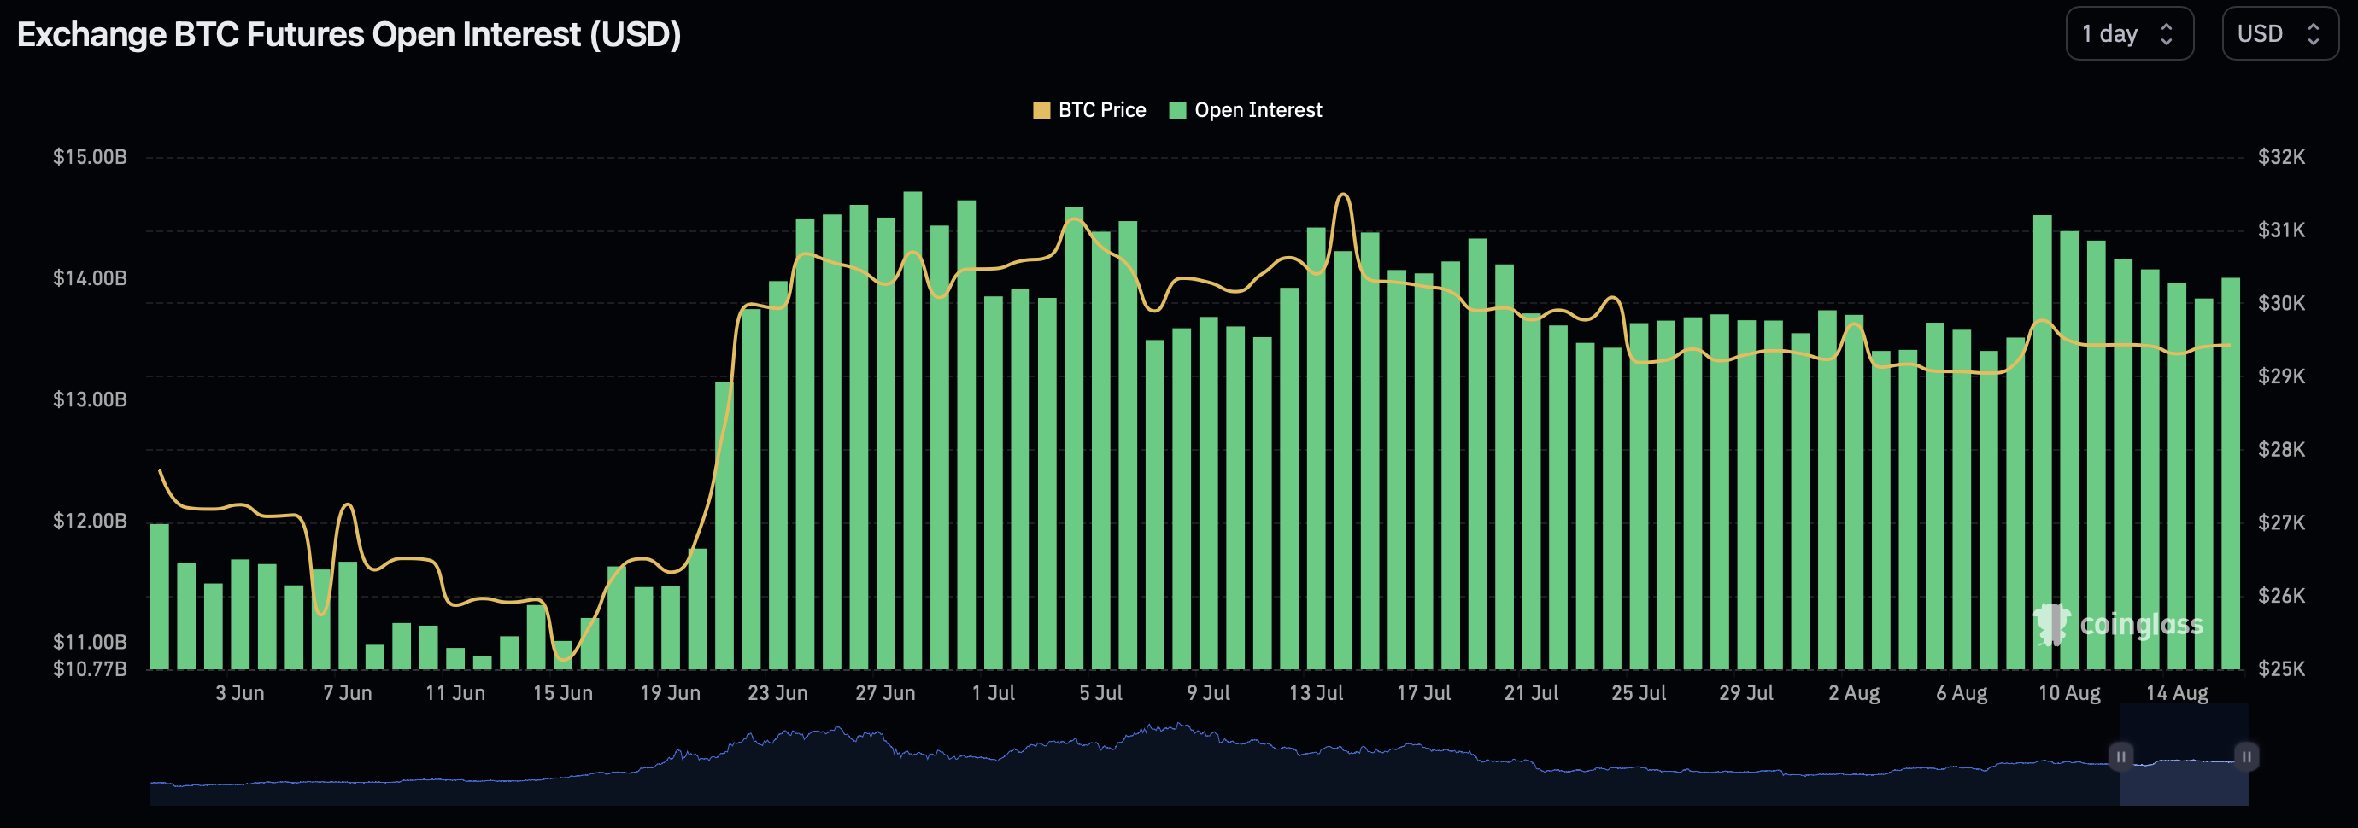Click the 7 Jun date label
The width and height of the screenshot is (2358, 828).
(348, 693)
